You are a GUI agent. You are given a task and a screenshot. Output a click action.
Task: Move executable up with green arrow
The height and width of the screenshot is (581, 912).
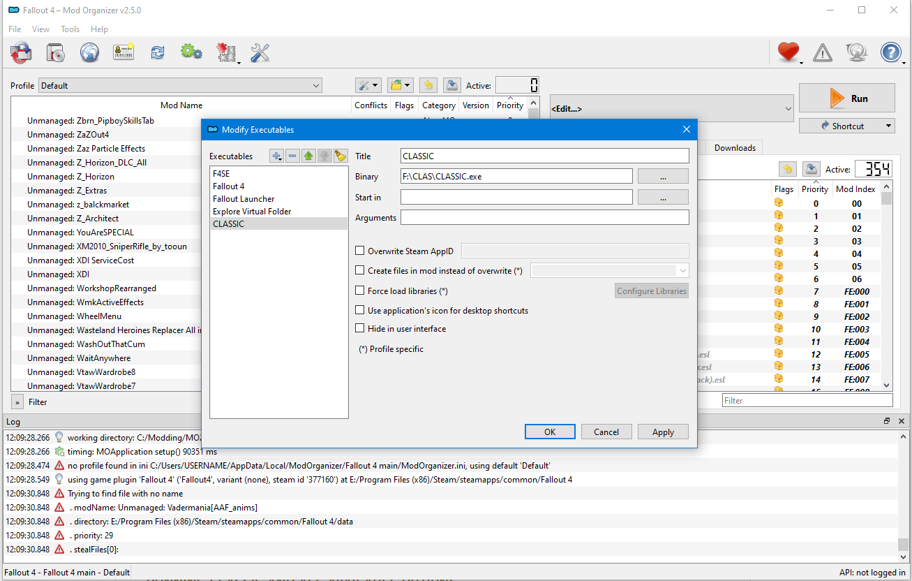coord(308,156)
